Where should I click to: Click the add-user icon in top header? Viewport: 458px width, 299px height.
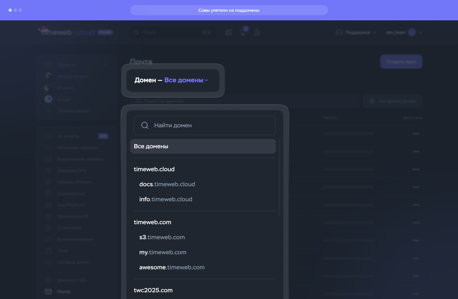coord(257,32)
